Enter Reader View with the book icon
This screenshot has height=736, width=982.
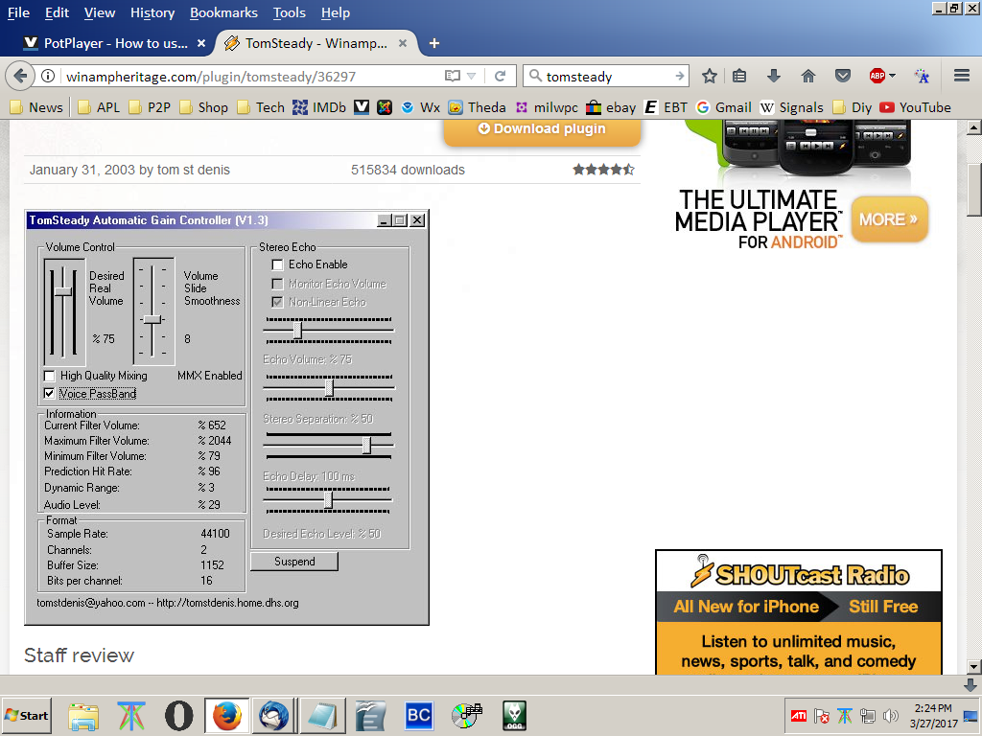click(x=453, y=77)
